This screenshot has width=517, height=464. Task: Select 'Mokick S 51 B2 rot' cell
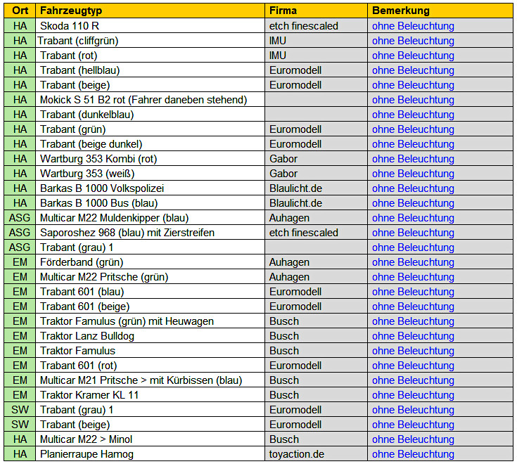[x=150, y=100]
